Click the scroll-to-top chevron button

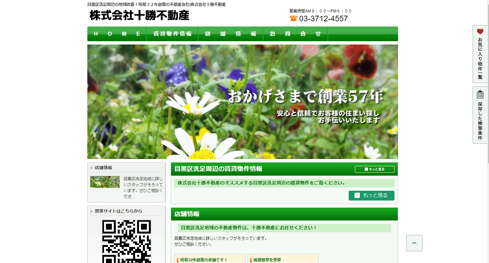pos(414,243)
